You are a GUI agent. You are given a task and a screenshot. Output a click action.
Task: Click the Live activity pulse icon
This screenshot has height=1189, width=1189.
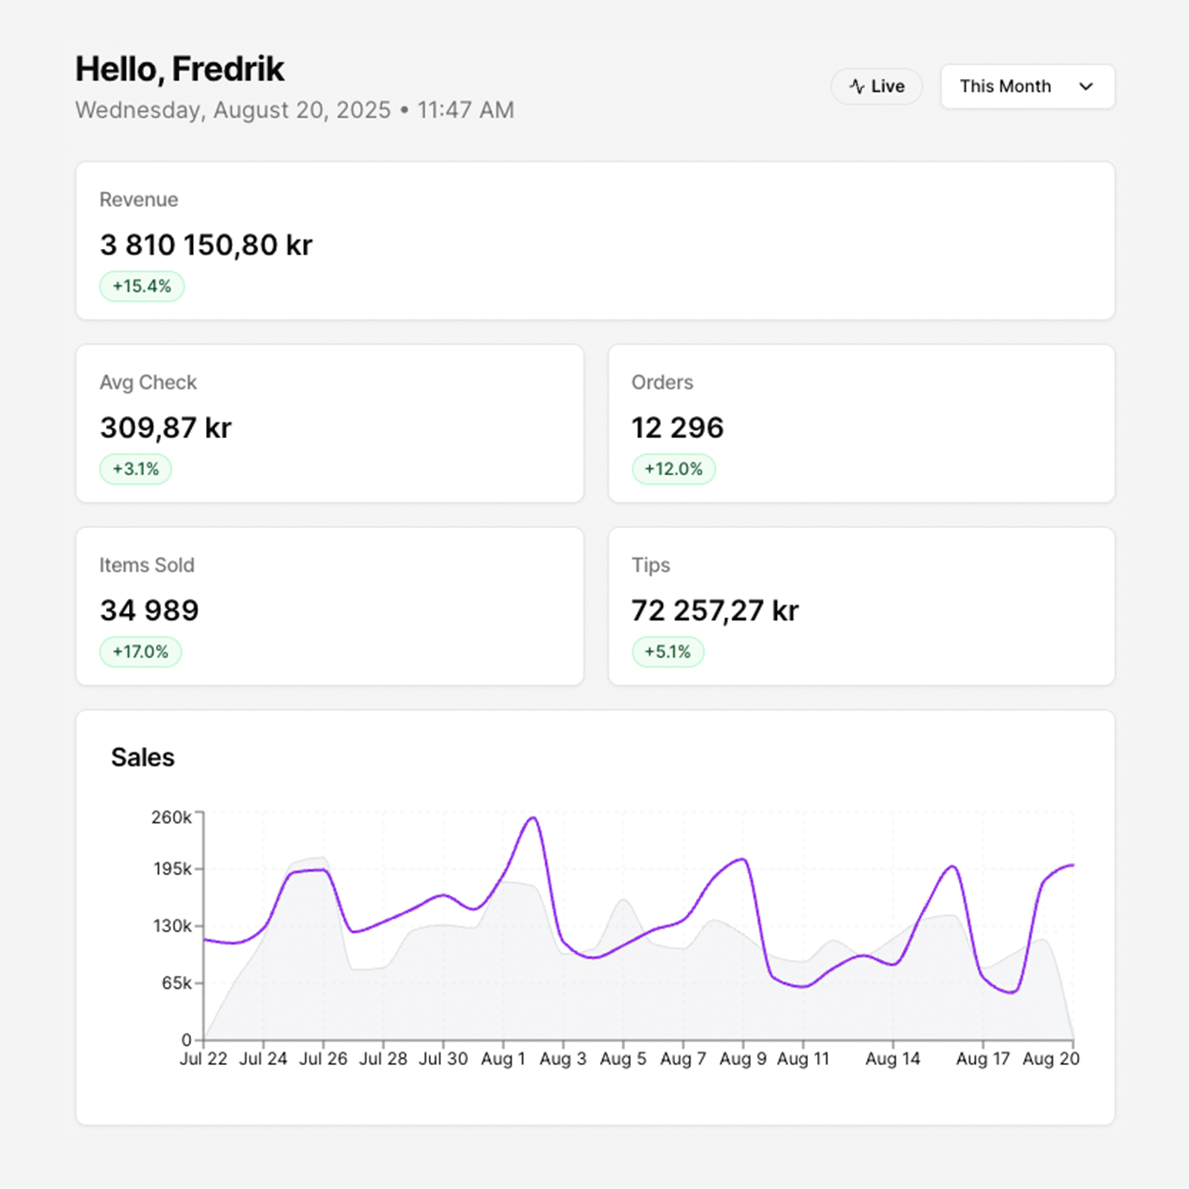tap(857, 86)
